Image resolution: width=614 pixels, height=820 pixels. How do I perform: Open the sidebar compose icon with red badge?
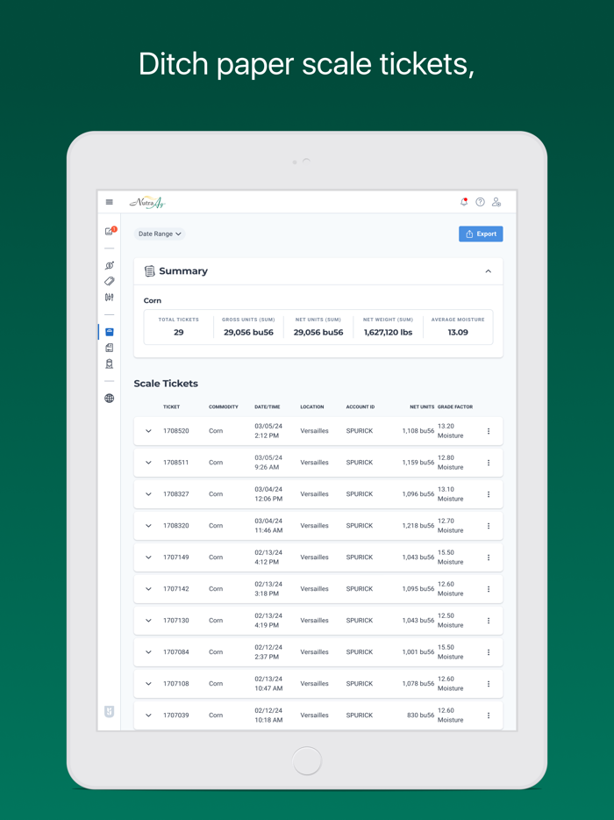[110, 231]
